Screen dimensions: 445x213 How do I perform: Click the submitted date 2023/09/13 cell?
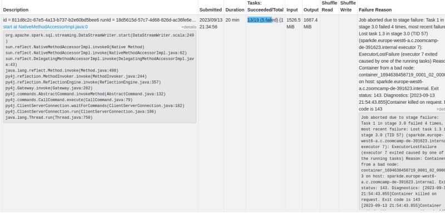tap(211, 20)
